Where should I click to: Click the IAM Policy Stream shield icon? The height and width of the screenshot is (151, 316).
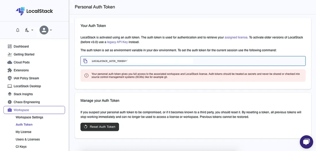(x=10, y=78)
